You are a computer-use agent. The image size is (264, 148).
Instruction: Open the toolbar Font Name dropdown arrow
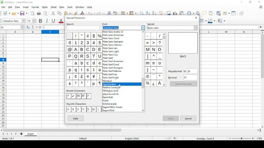(24, 21)
